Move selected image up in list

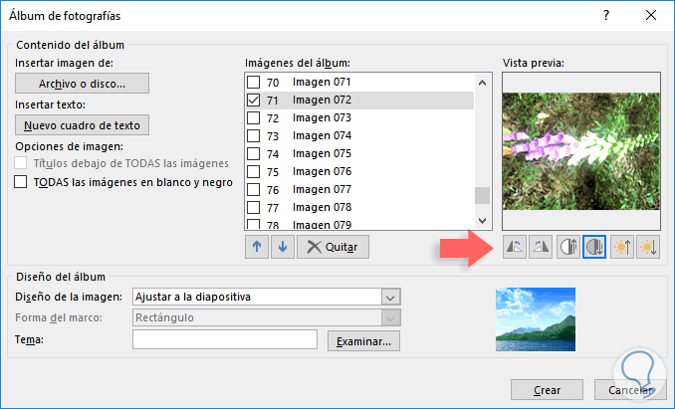[x=257, y=247]
